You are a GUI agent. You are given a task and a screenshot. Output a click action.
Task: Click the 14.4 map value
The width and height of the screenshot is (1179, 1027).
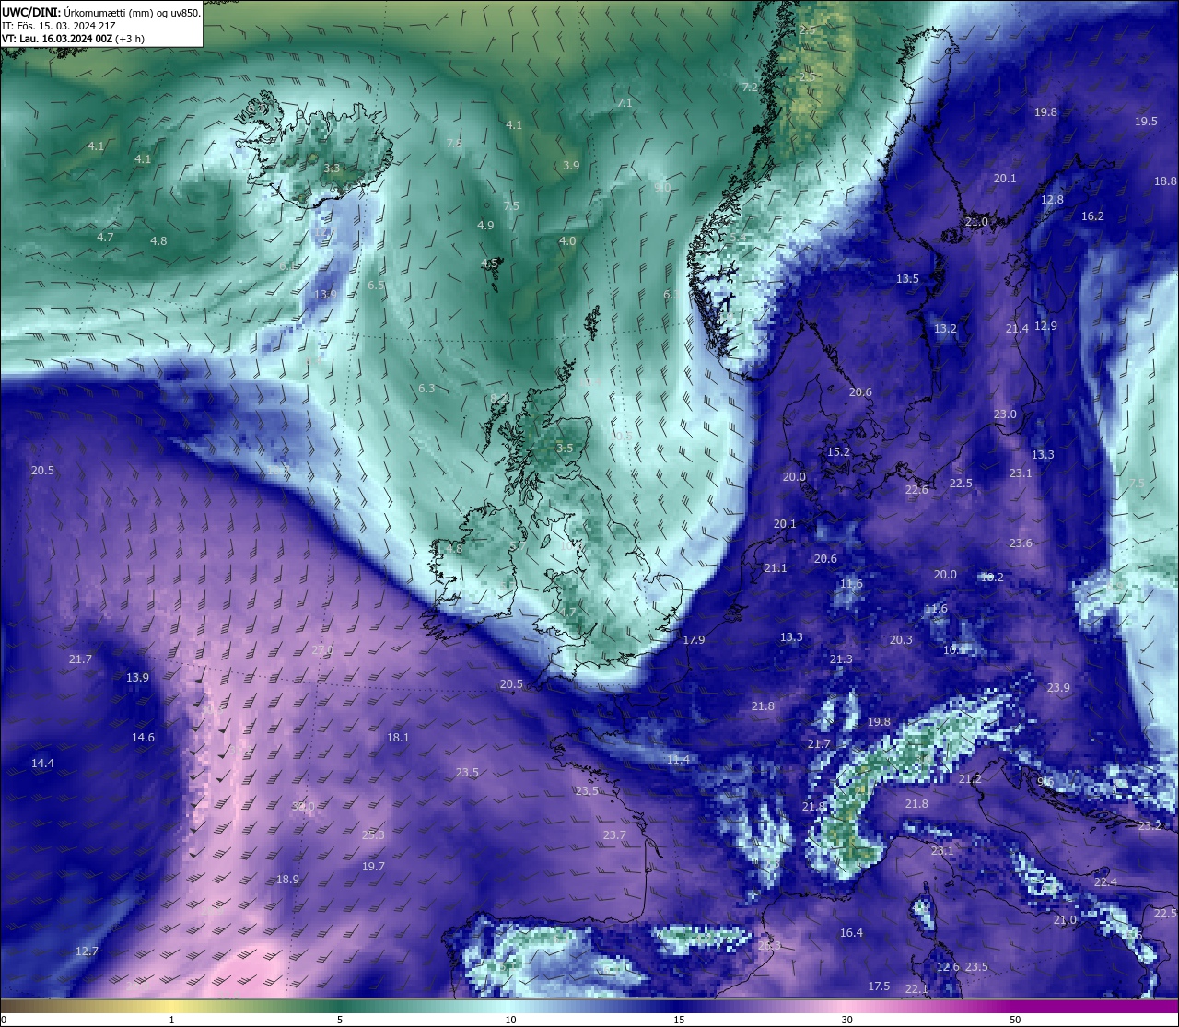42,764
